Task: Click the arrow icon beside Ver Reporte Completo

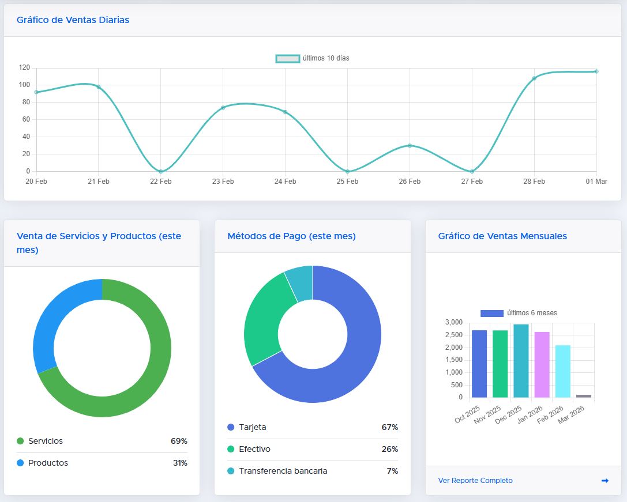Action: (604, 480)
